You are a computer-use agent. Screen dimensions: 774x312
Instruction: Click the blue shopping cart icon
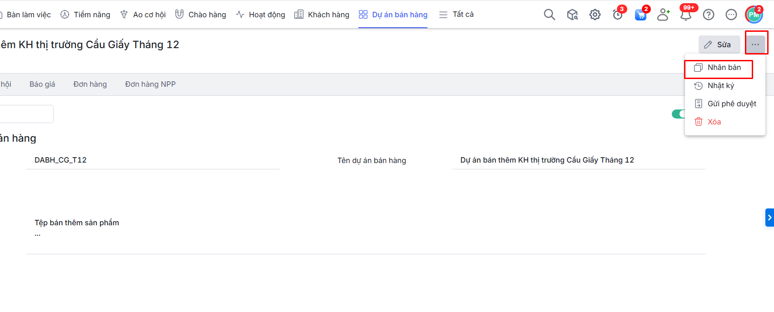pos(640,15)
